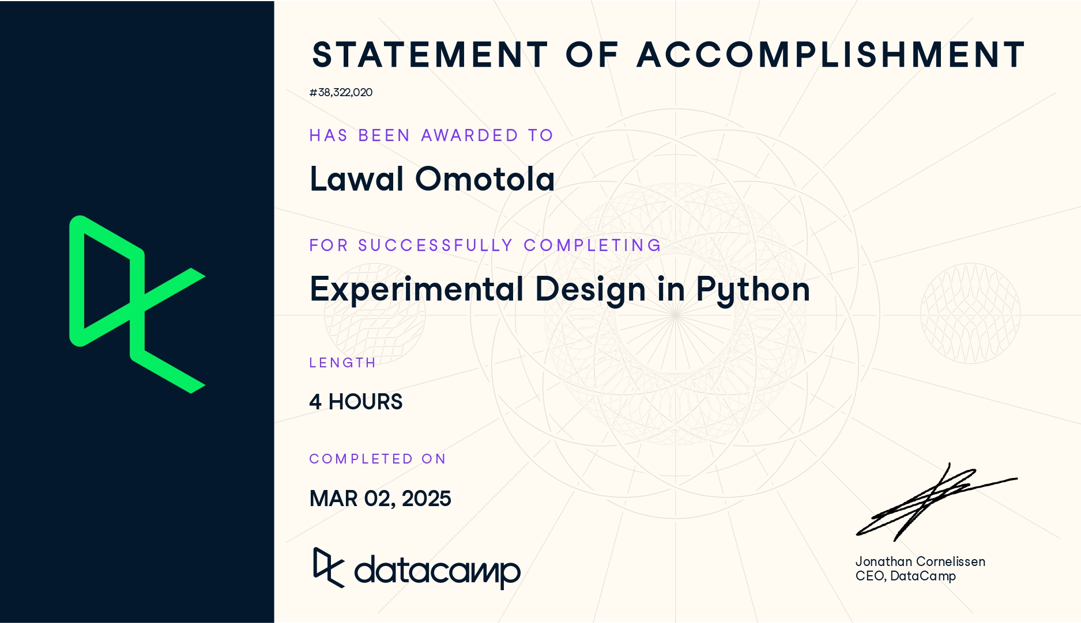Click the name Jonathan Cornelissen
This screenshot has width=1081, height=623.
(x=920, y=561)
